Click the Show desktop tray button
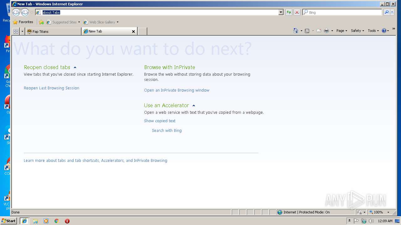This screenshot has width=401, height=225. click(x=398, y=221)
